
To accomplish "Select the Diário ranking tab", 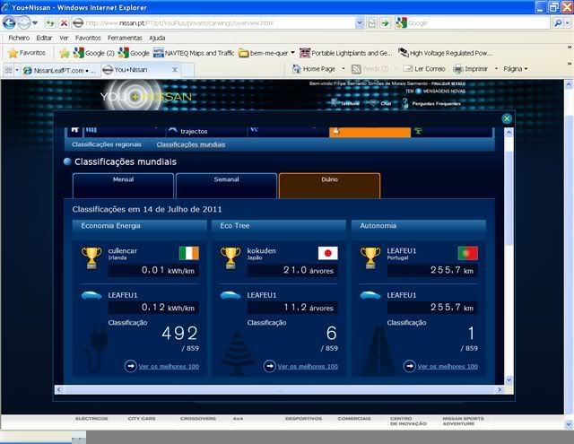I will click(329, 186).
